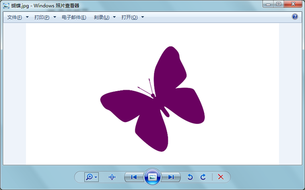The height and width of the screenshot is (190, 305).
Task: Expand the arrow beside 文件(F)
Action: (x=27, y=17)
